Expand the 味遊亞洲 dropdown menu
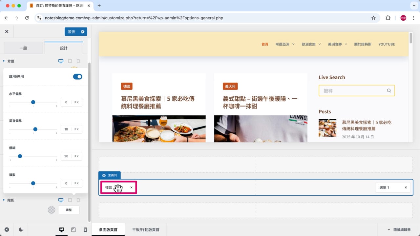This screenshot has width=420, height=236. [294, 44]
